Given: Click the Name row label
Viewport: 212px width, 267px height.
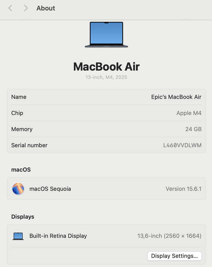Looking at the screenshot, I should 19,97.
